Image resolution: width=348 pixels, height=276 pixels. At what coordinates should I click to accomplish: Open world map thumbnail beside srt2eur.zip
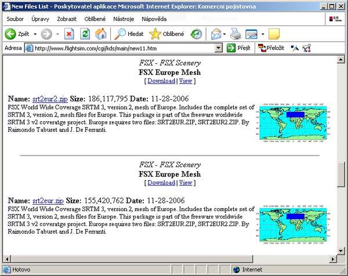(293, 224)
